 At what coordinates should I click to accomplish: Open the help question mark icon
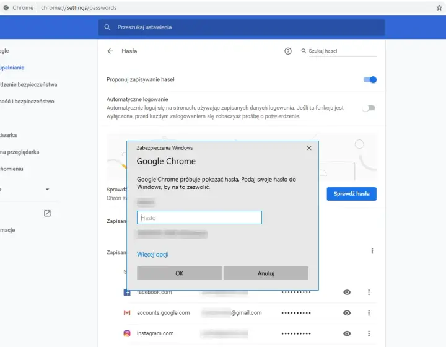click(288, 51)
